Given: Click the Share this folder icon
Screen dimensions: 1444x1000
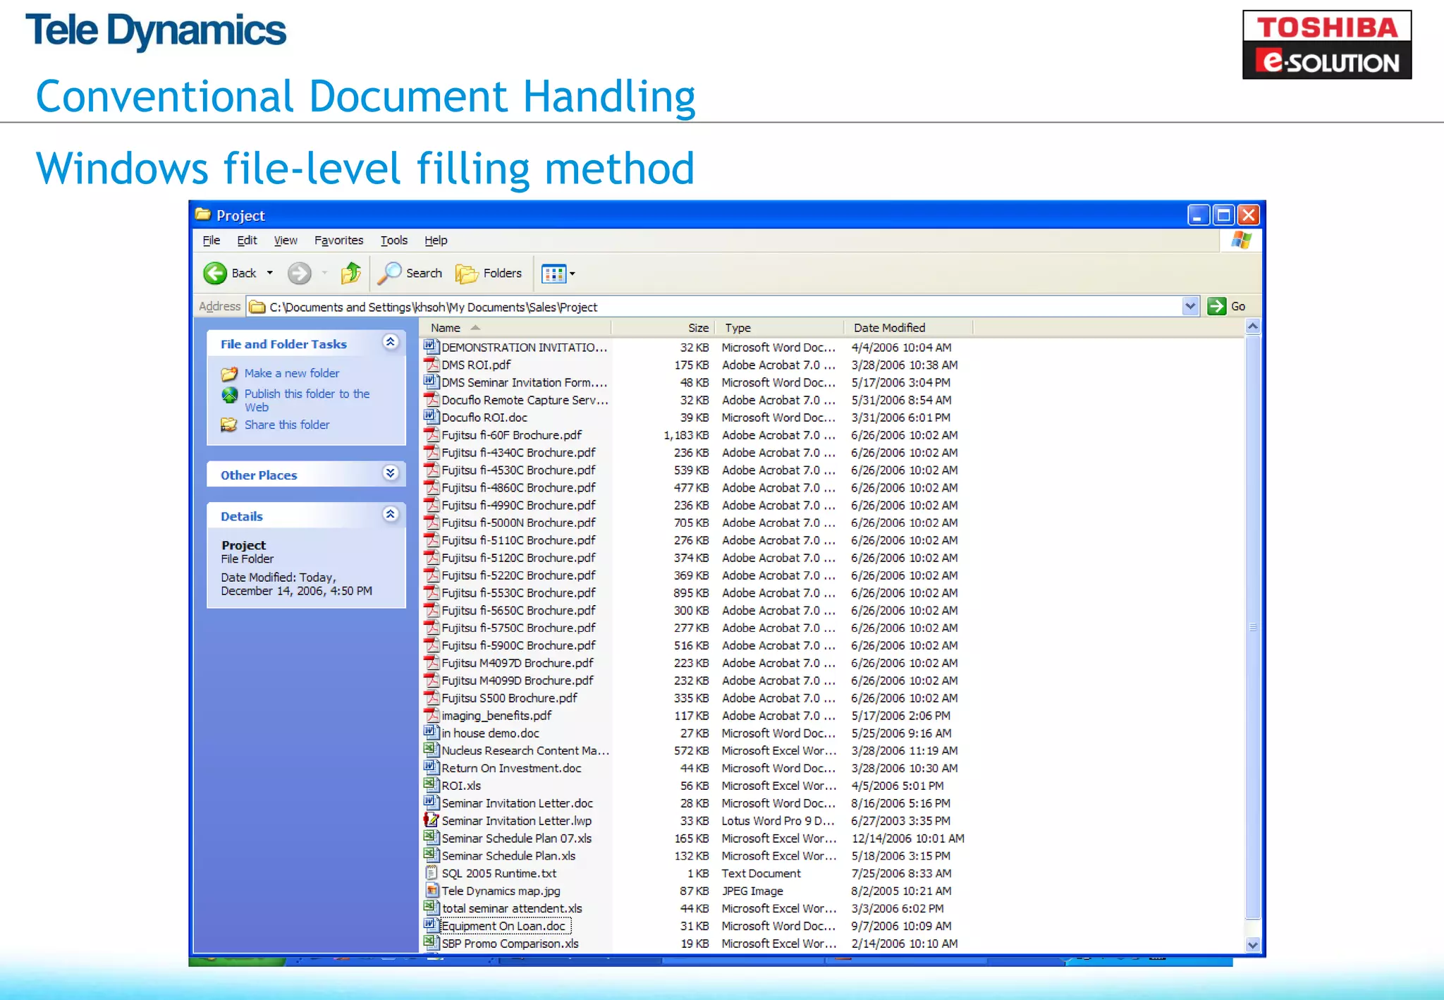Looking at the screenshot, I should (x=229, y=425).
